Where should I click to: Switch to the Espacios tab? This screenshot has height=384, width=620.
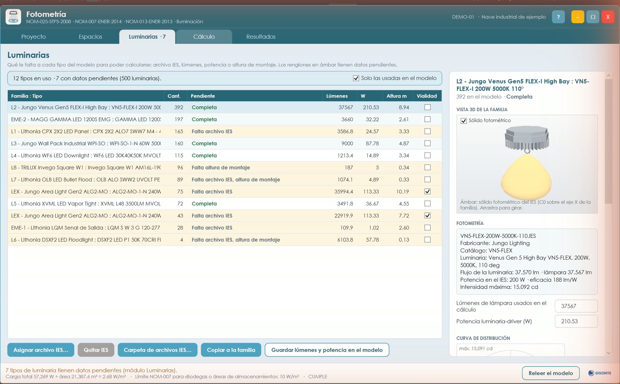point(90,37)
